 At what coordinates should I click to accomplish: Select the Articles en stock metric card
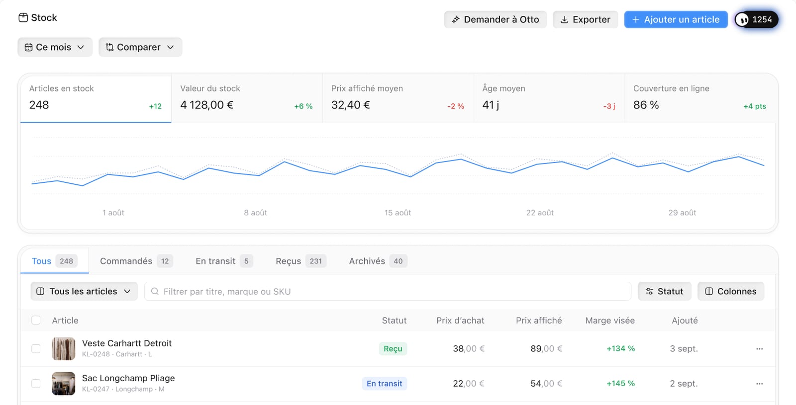click(x=96, y=98)
